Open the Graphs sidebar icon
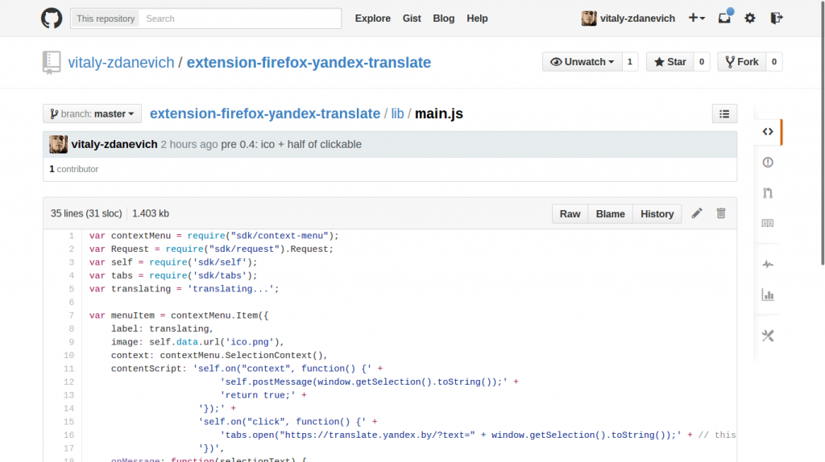Viewport: 825px width, 462px height. click(x=768, y=295)
